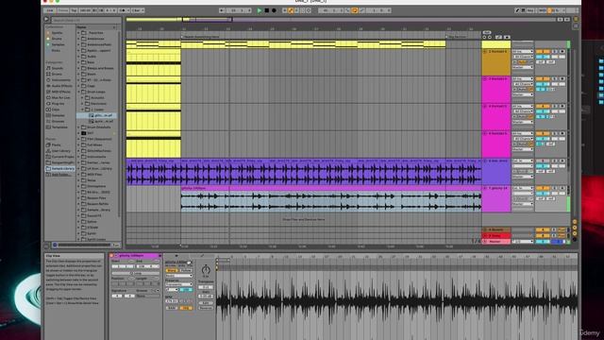Toggle the Key map mode button
The width and height of the screenshot is (604, 340).
pyautogui.click(x=530, y=10)
